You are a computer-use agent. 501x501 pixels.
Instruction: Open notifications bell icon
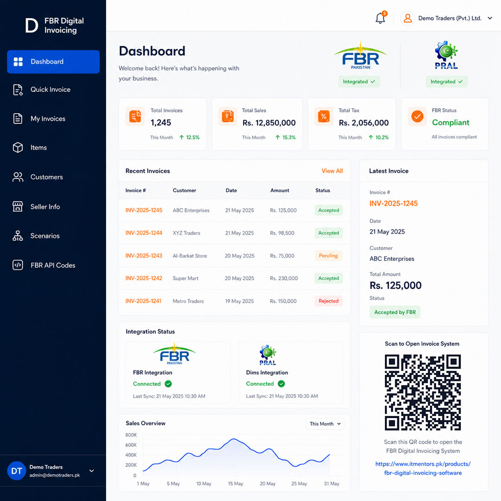(380, 18)
